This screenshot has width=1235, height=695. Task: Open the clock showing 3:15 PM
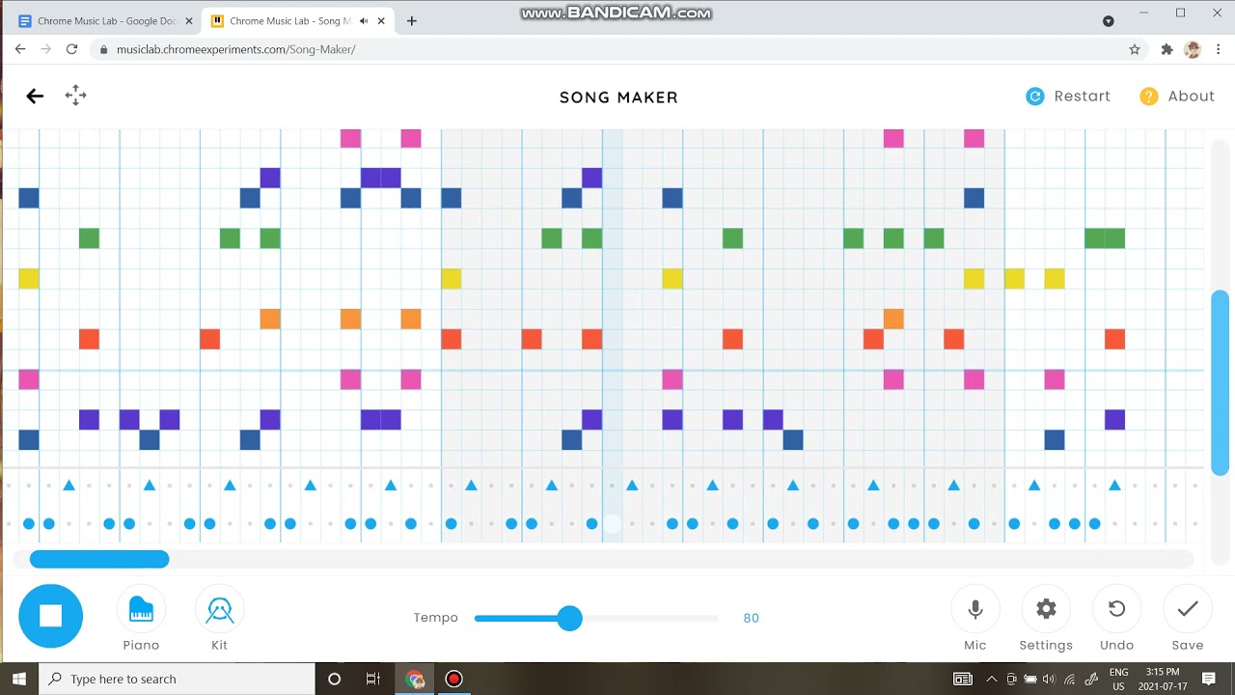[1163, 679]
